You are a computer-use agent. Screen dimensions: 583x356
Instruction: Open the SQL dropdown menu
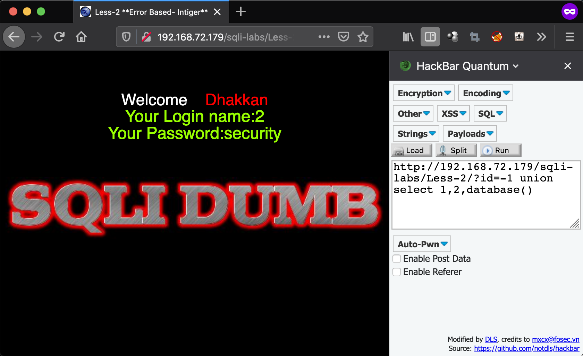(490, 114)
